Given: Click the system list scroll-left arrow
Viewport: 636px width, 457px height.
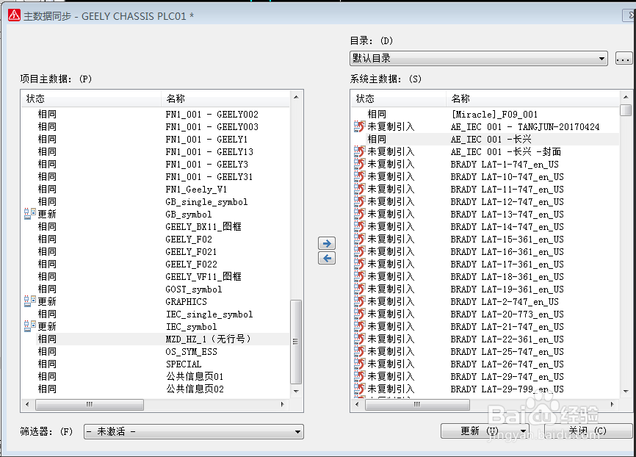Looking at the screenshot, I should point(357,404).
